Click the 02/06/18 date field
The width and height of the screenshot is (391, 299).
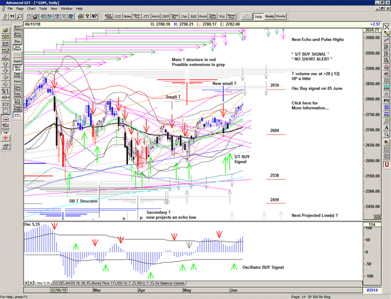59,290
